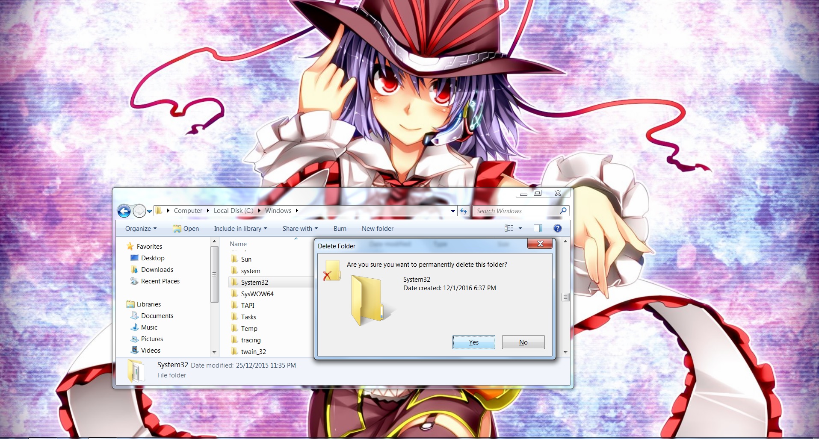Select the Downloads favorite in sidebar
819x439 pixels.
[157, 270]
